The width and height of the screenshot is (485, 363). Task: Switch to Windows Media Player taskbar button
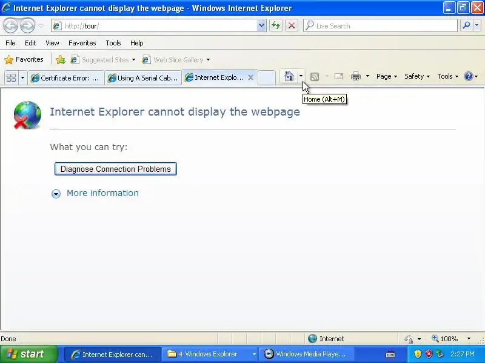tap(306, 354)
